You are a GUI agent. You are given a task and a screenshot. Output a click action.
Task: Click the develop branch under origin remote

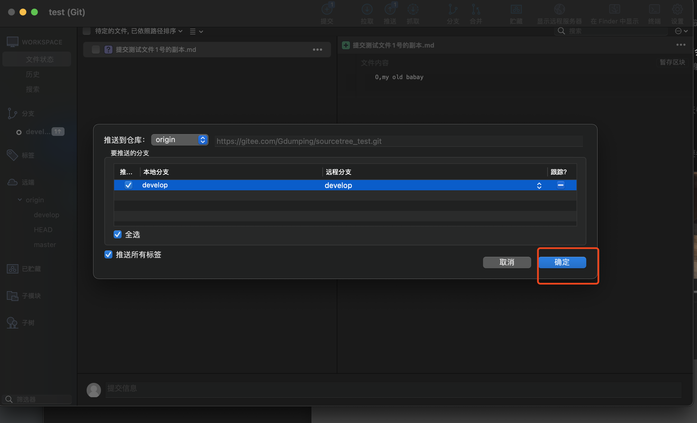pos(46,214)
